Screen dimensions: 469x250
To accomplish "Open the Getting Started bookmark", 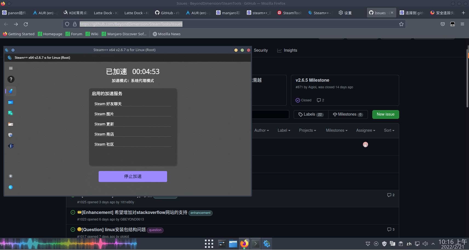I will tap(19, 34).
